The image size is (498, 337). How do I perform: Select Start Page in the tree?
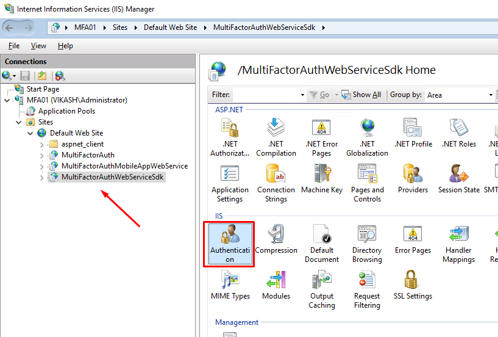click(x=43, y=89)
